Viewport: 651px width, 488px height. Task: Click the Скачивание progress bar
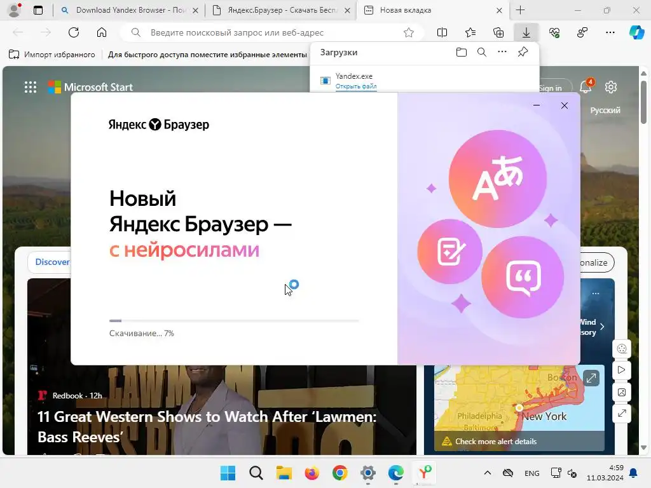pyautogui.click(x=234, y=321)
